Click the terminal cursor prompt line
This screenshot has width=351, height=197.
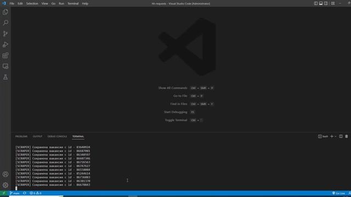[16, 188]
